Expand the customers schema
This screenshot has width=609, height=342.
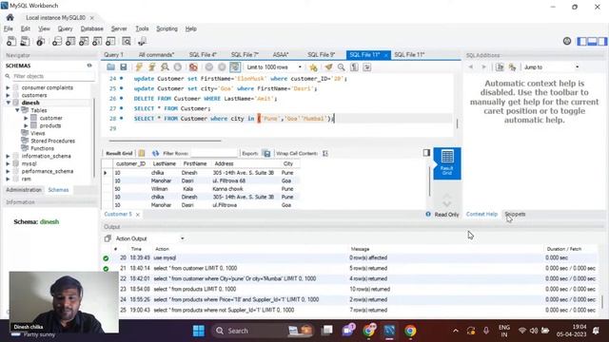[x=8, y=95]
